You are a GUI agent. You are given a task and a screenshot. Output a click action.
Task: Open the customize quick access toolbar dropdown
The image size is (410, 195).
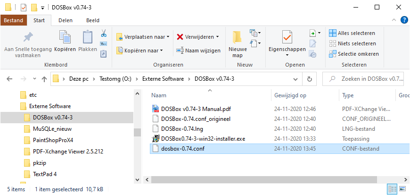(42, 8)
